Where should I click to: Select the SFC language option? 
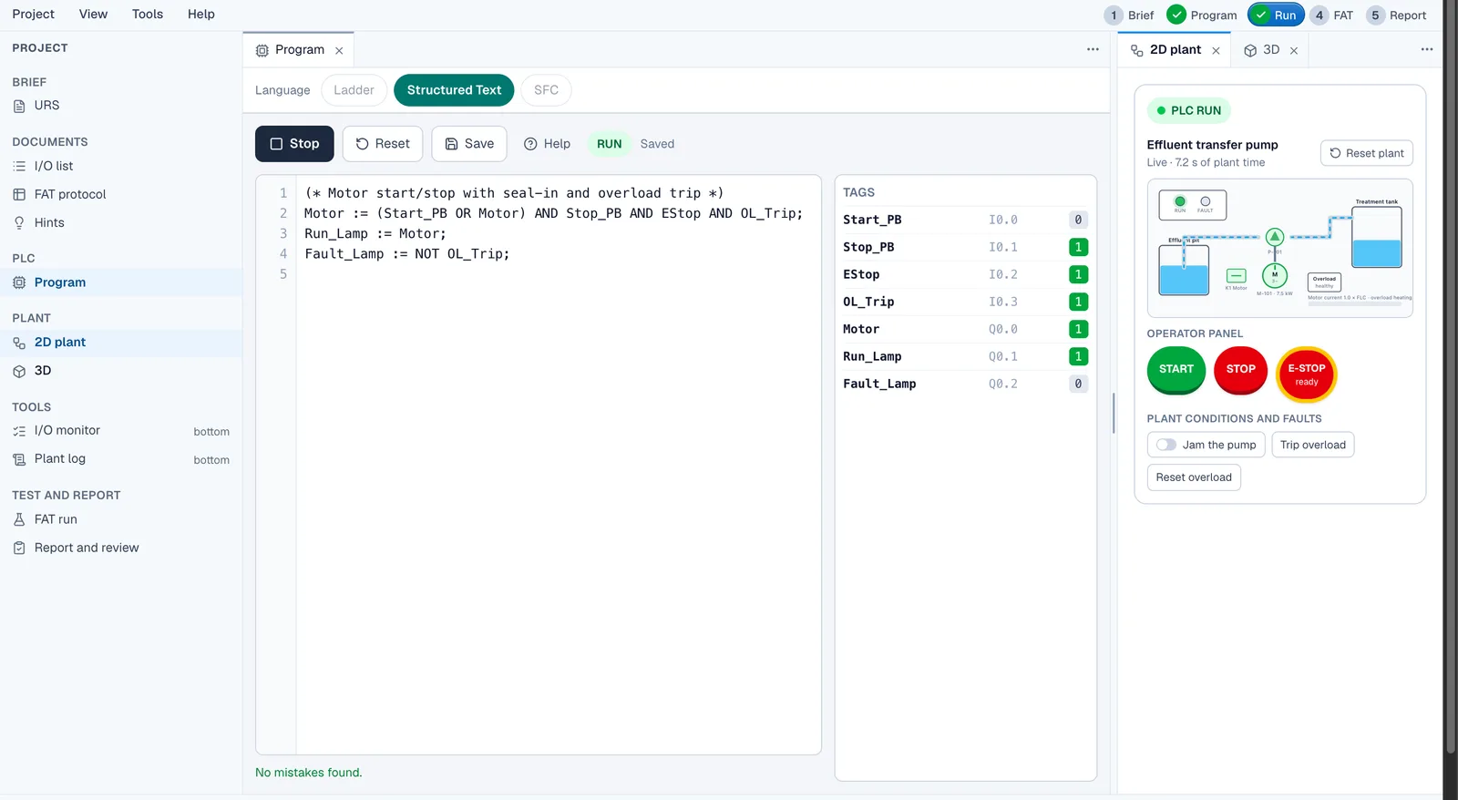click(546, 90)
